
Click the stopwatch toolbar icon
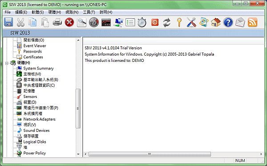point(142,22)
